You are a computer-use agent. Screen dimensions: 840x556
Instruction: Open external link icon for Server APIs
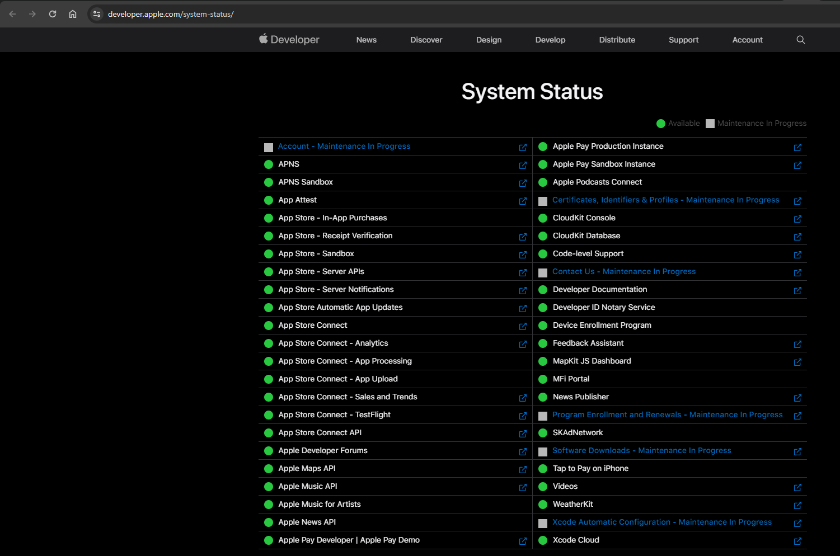tap(523, 272)
